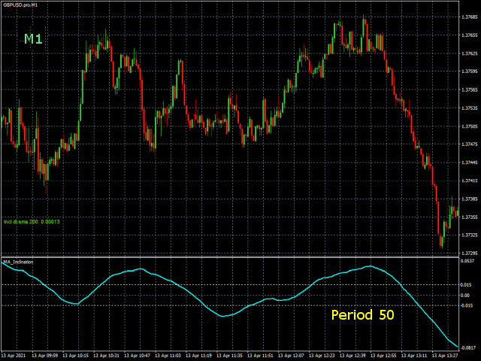The image size is (481, 361).
Task: Click the '13 Apr 11:19' time label
Action: [198, 356]
